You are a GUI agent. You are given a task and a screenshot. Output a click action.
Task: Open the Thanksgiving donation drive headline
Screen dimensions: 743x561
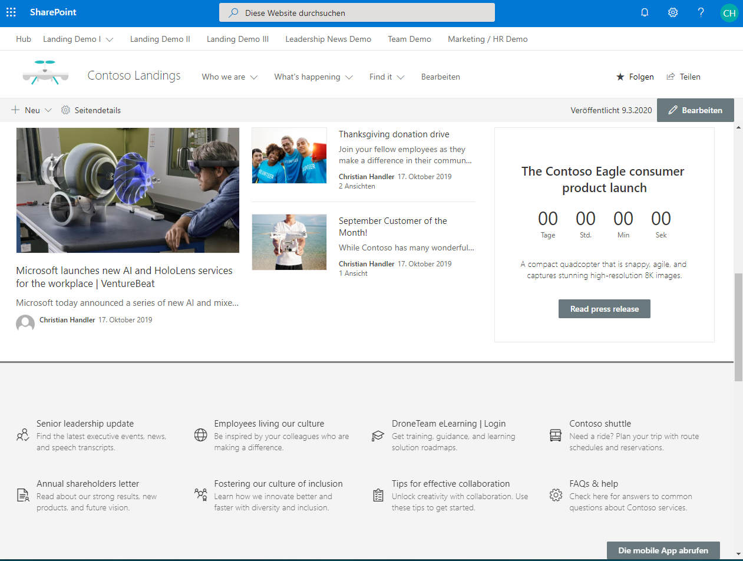[394, 134]
